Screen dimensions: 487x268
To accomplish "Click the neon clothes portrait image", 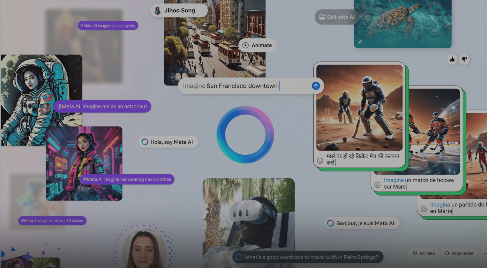I will tap(84, 164).
